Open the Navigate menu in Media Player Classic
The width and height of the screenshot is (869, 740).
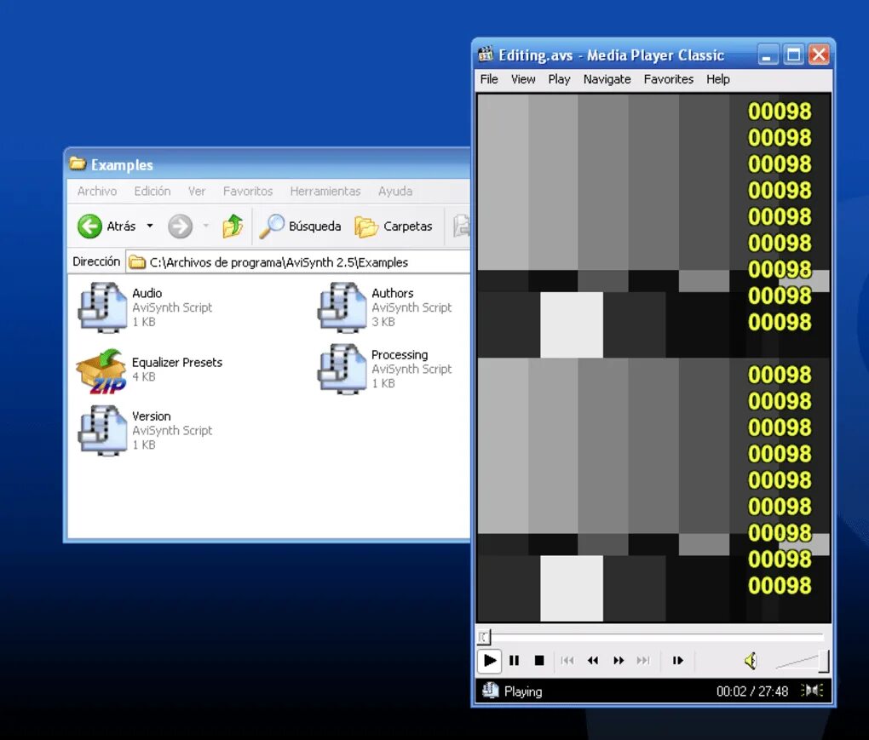click(607, 79)
